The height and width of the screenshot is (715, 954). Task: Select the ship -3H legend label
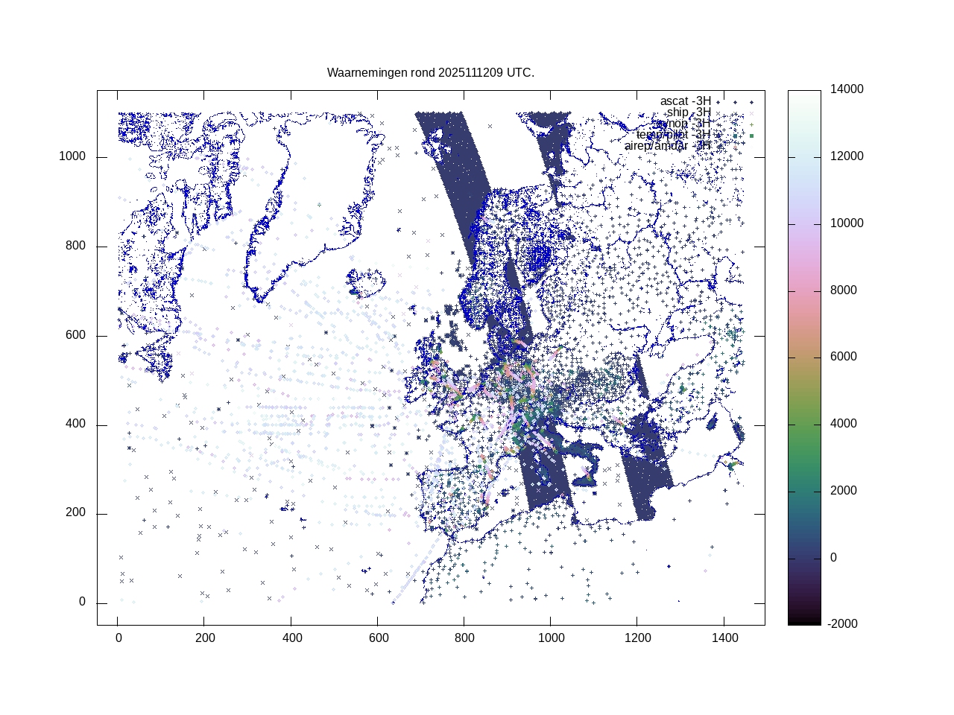coord(688,112)
